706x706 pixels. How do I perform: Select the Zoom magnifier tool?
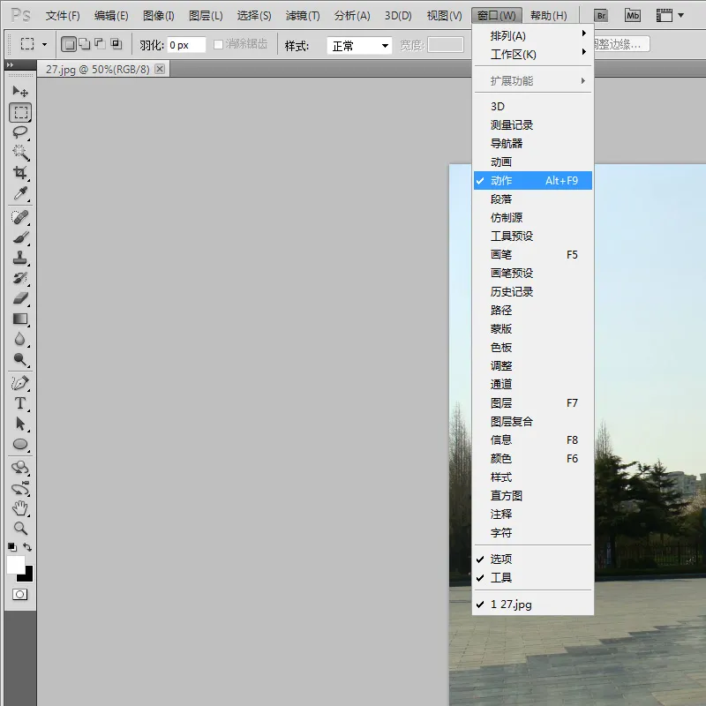point(20,529)
